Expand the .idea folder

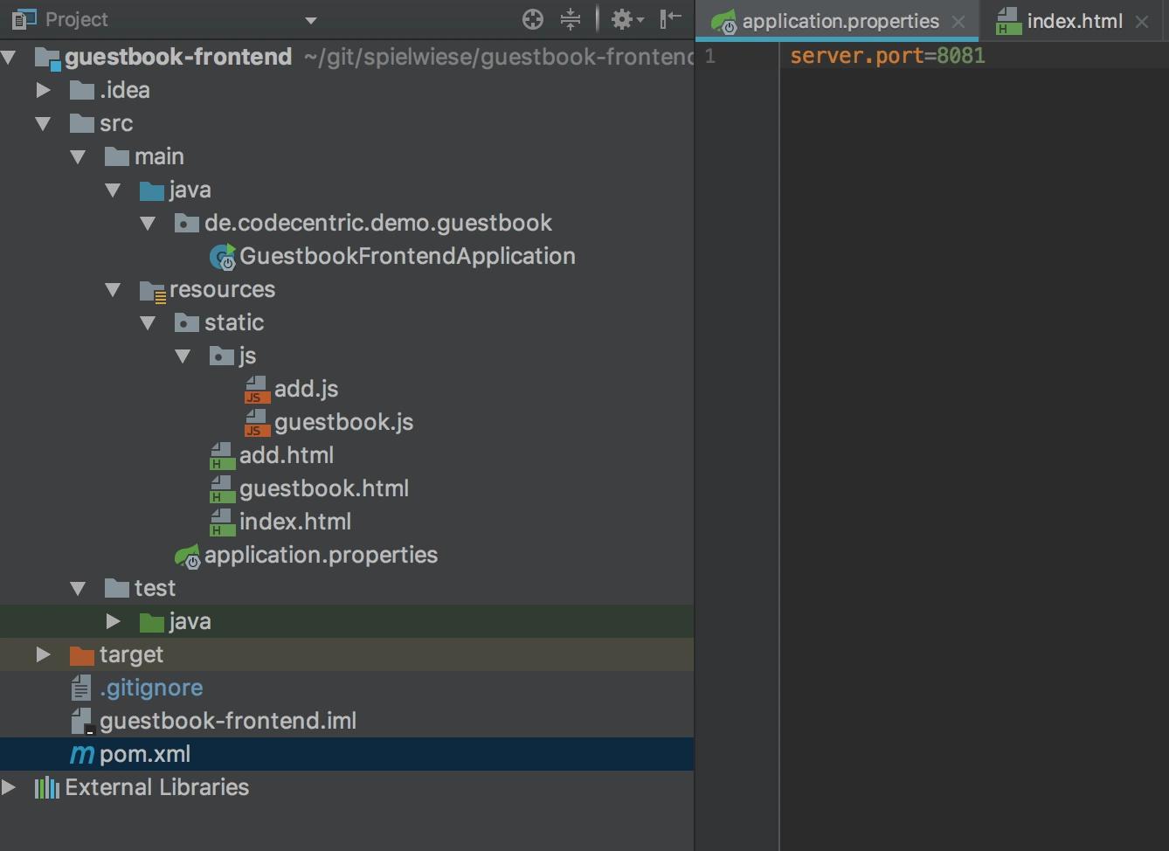[x=43, y=90]
